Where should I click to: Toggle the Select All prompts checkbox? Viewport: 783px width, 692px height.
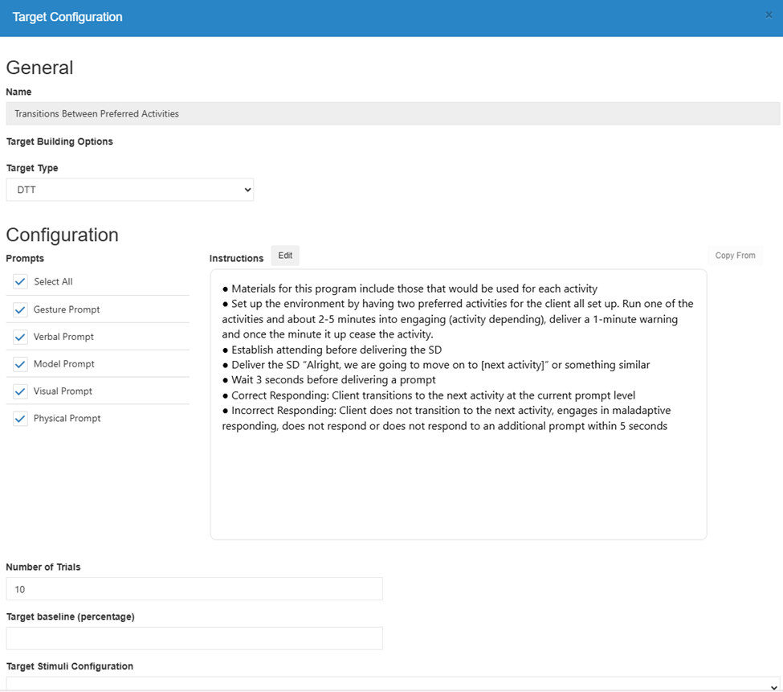pyautogui.click(x=20, y=282)
